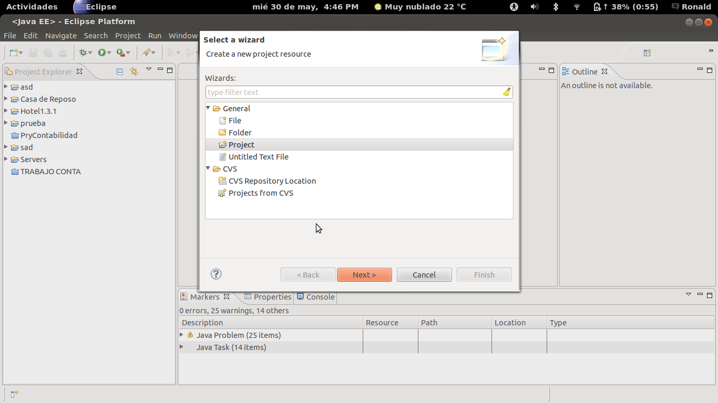Open the File menu
This screenshot has height=403, width=718.
(10, 36)
